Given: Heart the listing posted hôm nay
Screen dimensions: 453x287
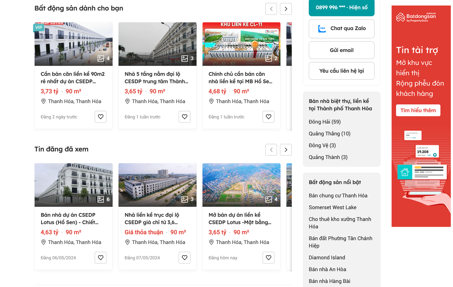Looking at the screenshot, I should point(268,258).
